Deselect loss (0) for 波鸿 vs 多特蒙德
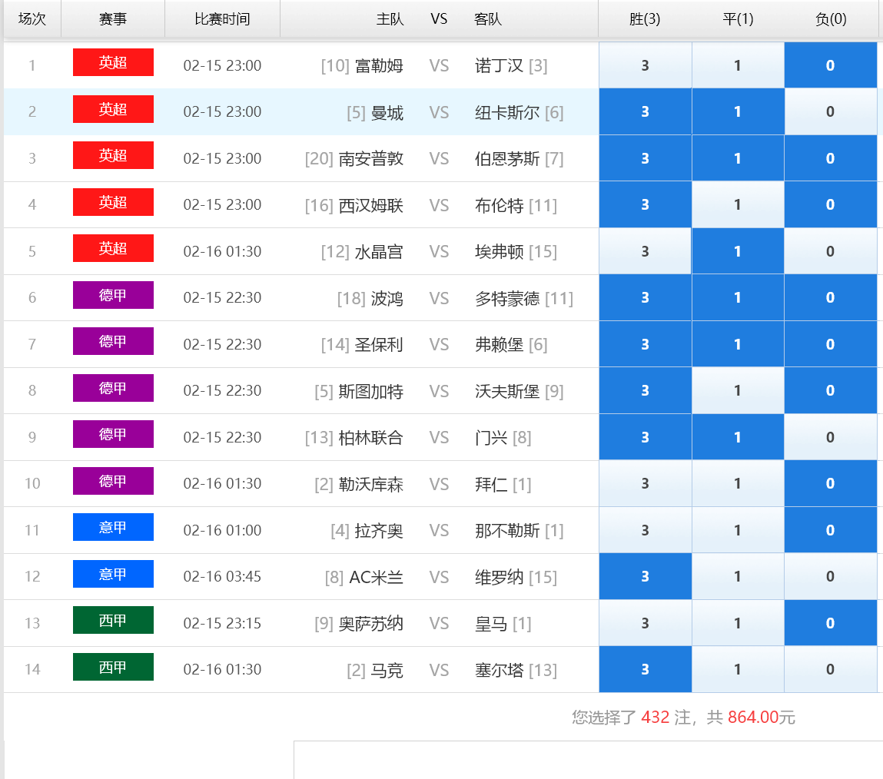The height and width of the screenshot is (779, 883). 831,297
